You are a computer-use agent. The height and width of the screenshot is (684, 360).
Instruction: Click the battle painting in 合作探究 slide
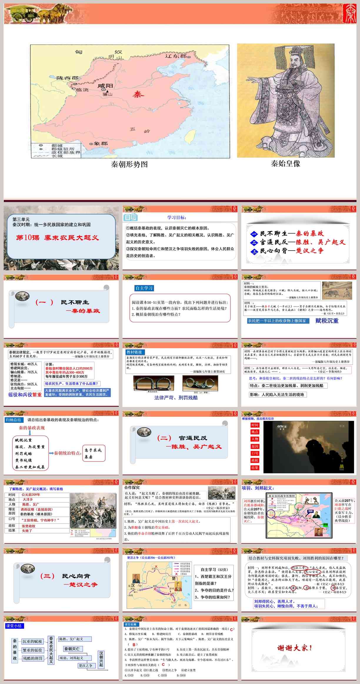click(x=221, y=493)
